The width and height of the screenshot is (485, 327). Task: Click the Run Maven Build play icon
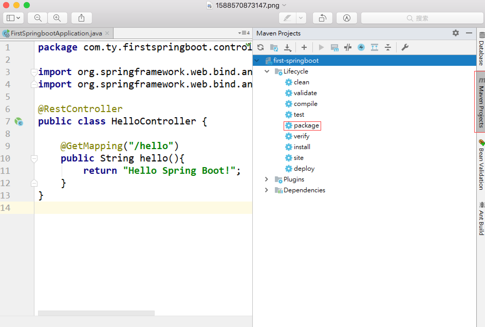point(321,47)
